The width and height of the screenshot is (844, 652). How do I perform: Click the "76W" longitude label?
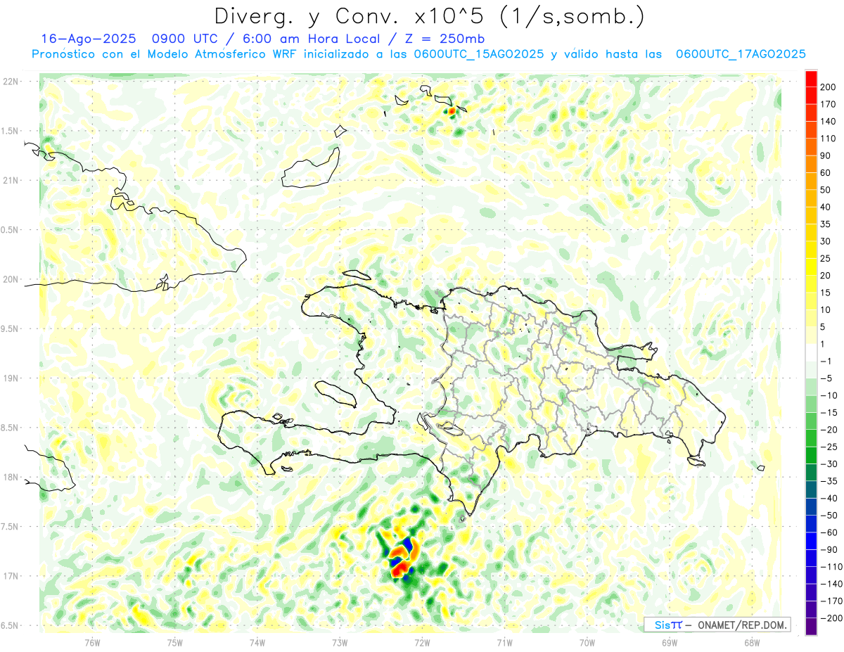[92, 642]
